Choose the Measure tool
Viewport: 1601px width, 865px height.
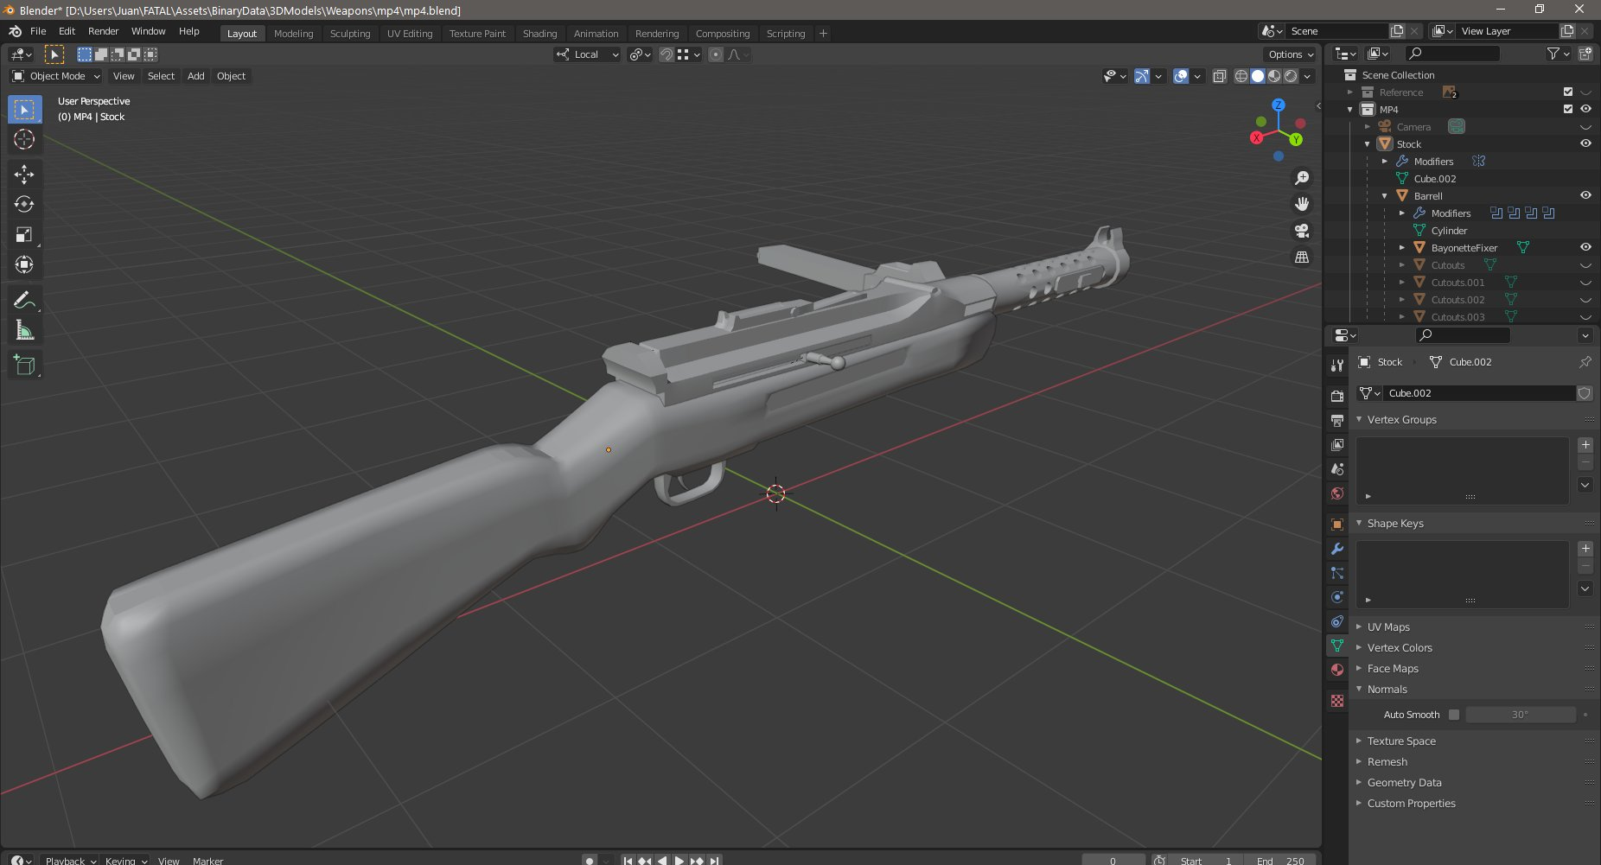(x=24, y=331)
